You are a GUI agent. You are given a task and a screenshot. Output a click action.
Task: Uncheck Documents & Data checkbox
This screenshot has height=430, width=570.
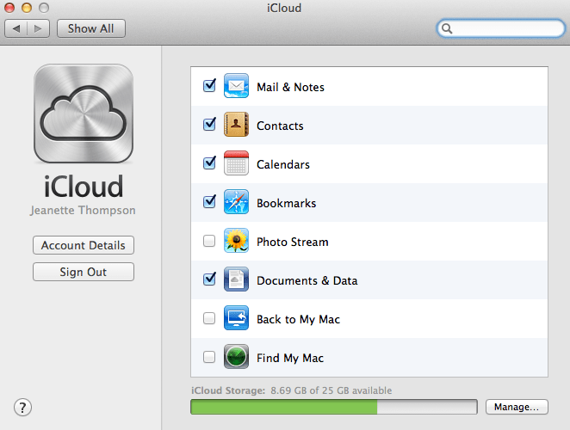click(209, 279)
